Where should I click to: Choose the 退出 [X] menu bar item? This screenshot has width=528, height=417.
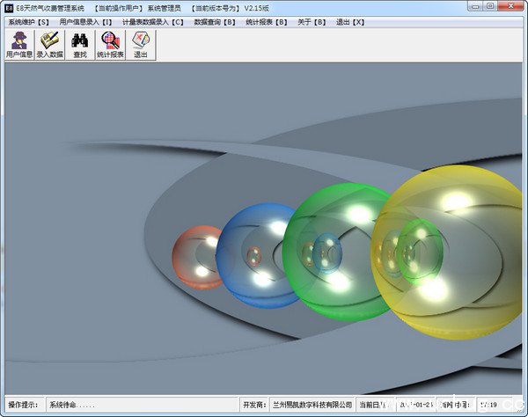[x=350, y=21]
